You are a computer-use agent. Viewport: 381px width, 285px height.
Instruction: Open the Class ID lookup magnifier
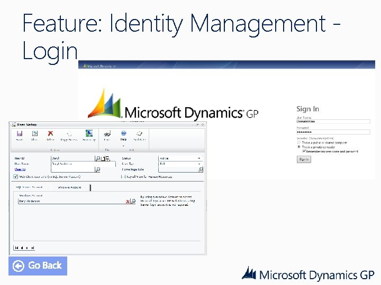pos(98,169)
